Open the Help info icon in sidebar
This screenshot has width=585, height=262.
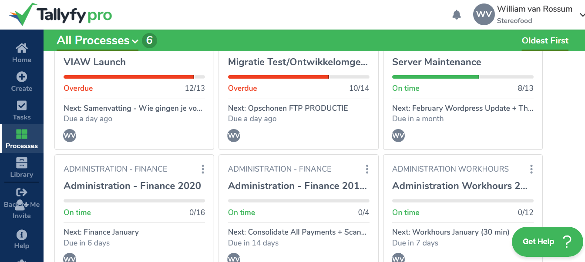pyautogui.click(x=22, y=235)
